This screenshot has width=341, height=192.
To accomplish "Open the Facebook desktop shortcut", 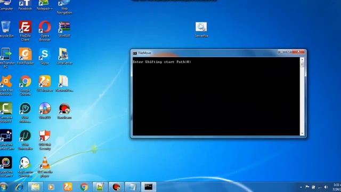I will (25, 5).
